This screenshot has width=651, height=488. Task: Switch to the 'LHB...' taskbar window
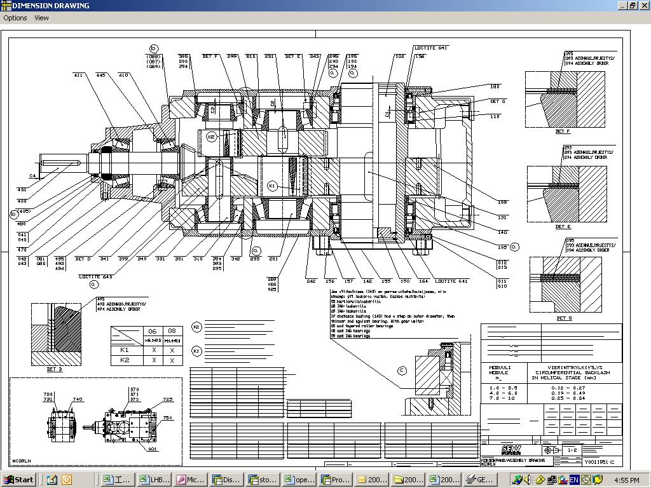156,480
